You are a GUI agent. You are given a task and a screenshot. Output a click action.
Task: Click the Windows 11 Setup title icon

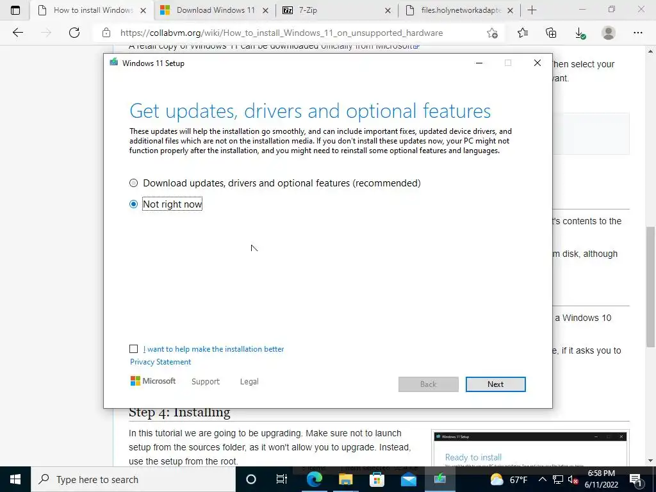pos(113,63)
